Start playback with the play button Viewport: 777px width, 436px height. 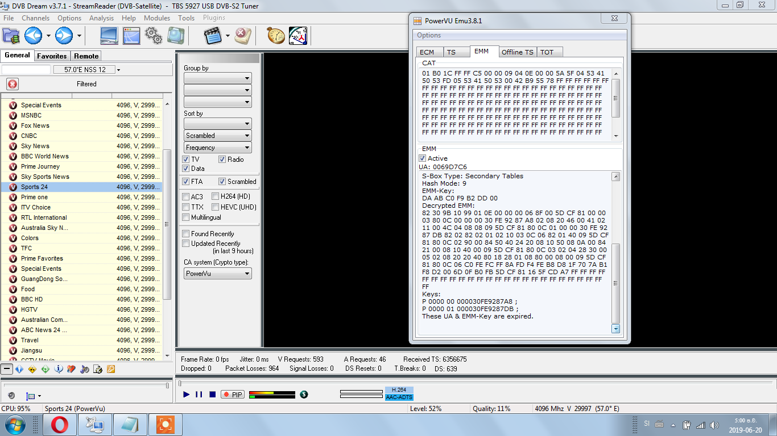(186, 395)
